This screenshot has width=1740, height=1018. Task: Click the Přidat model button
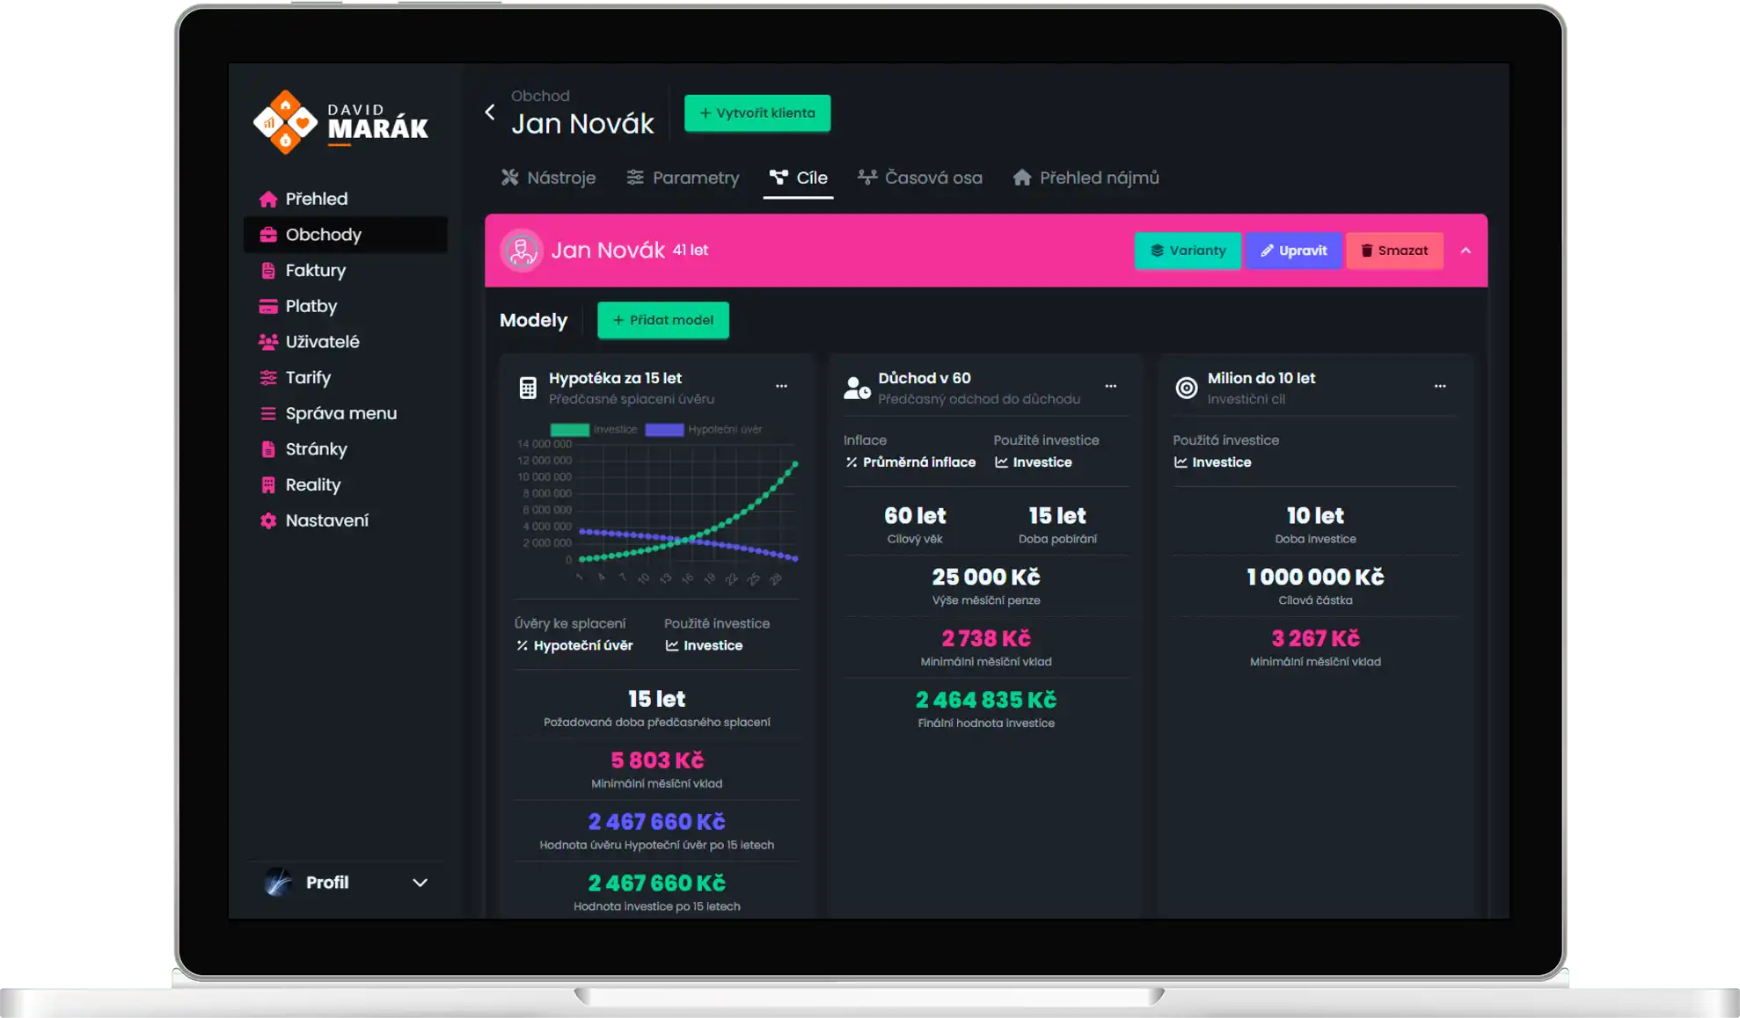(x=663, y=320)
